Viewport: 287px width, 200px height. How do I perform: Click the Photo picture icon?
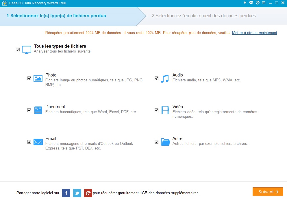point(38,78)
